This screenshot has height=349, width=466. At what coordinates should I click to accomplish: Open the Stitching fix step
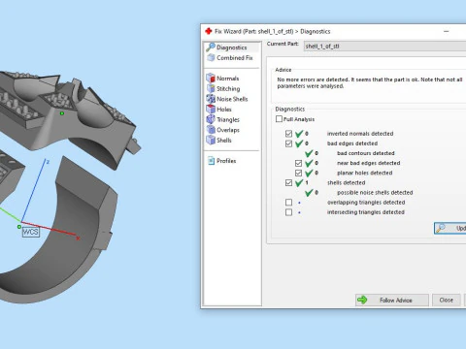click(227, 88)
